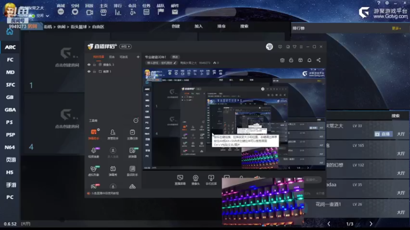Viewport: 410px width, 230px height.
Task: Open the 主页 homepage icon
Action: pyautogui.click(x=104, y=12)
